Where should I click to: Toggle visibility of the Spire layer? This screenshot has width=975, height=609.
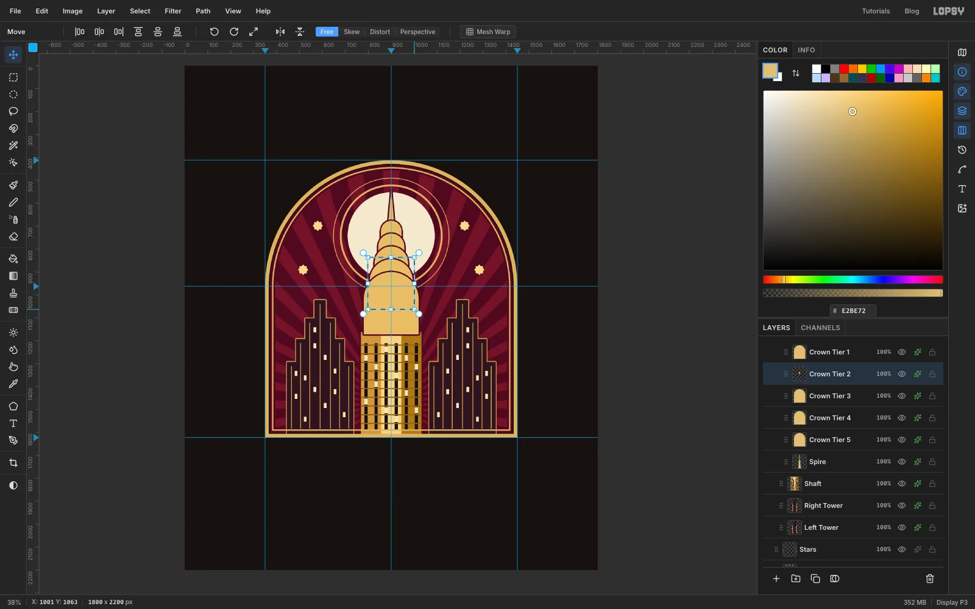pos(902,462)
